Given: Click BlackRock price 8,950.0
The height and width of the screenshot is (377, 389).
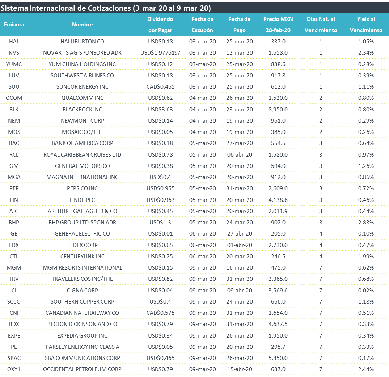Looking at the screenshot, I should pos(278,109).
